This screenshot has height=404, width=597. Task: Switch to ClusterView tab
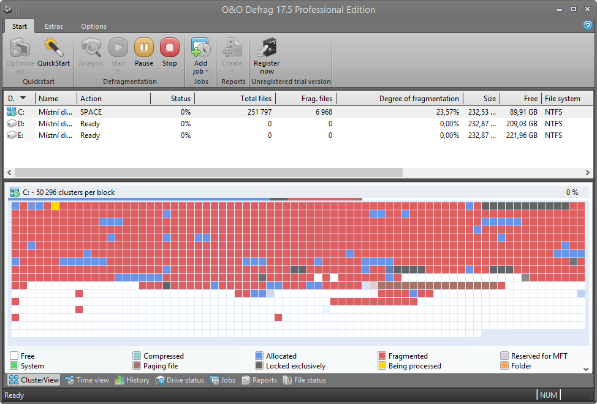pyautogui.click(x=34, y=379)
